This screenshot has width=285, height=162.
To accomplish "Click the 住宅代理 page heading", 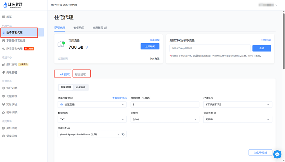I will click(64, 18).
